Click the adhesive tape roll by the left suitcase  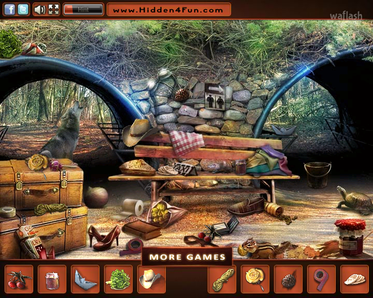click(x=7, y=212)
